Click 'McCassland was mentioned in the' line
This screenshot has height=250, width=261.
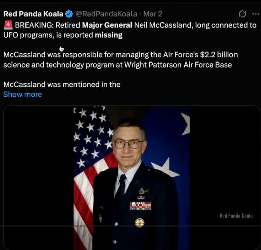(62, 84)
